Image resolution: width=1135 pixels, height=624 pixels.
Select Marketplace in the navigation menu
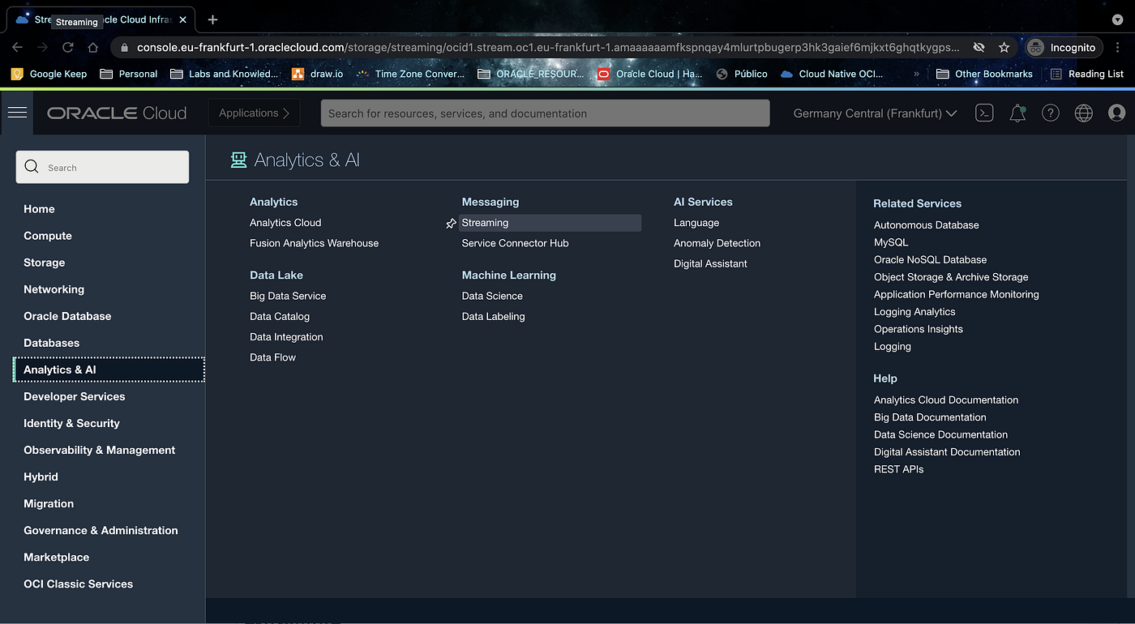[56, 557]
